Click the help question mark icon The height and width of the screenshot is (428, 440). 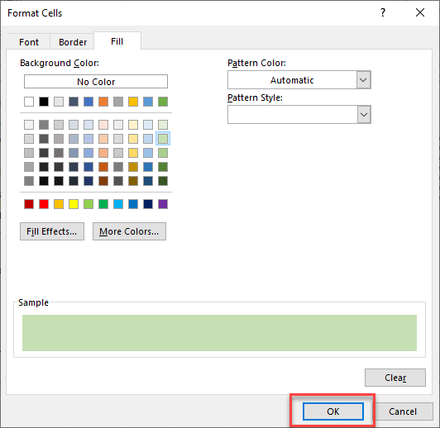(x=383, y=12)
